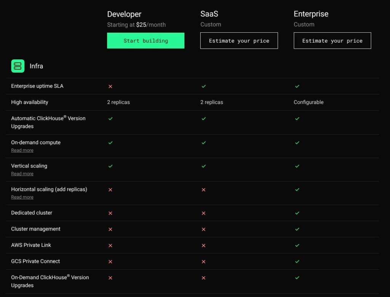Click Enterprise checkmark for Dedicated cluster
This screenshot has height=297, width=390.
(297, 213)
